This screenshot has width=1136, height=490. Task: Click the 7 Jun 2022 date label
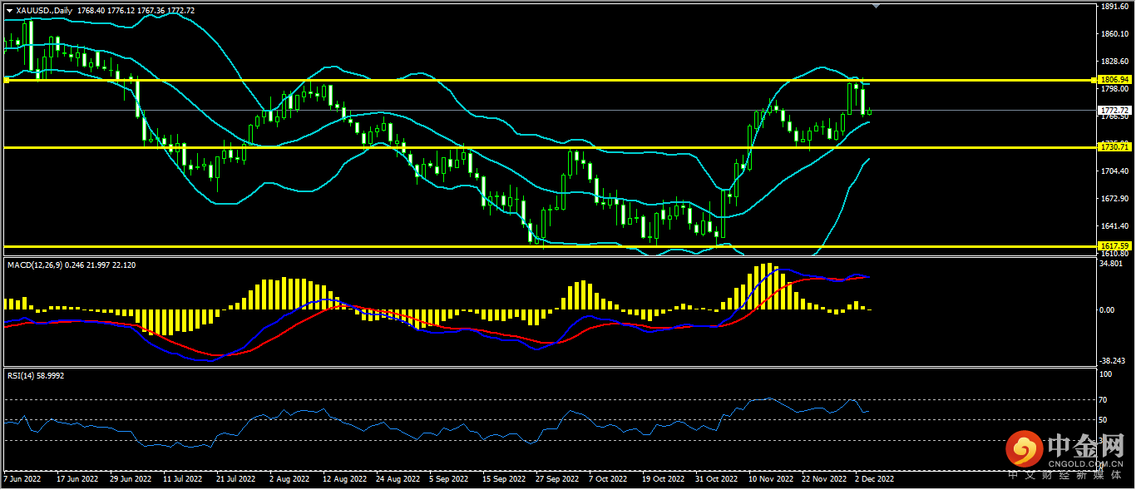23,479
